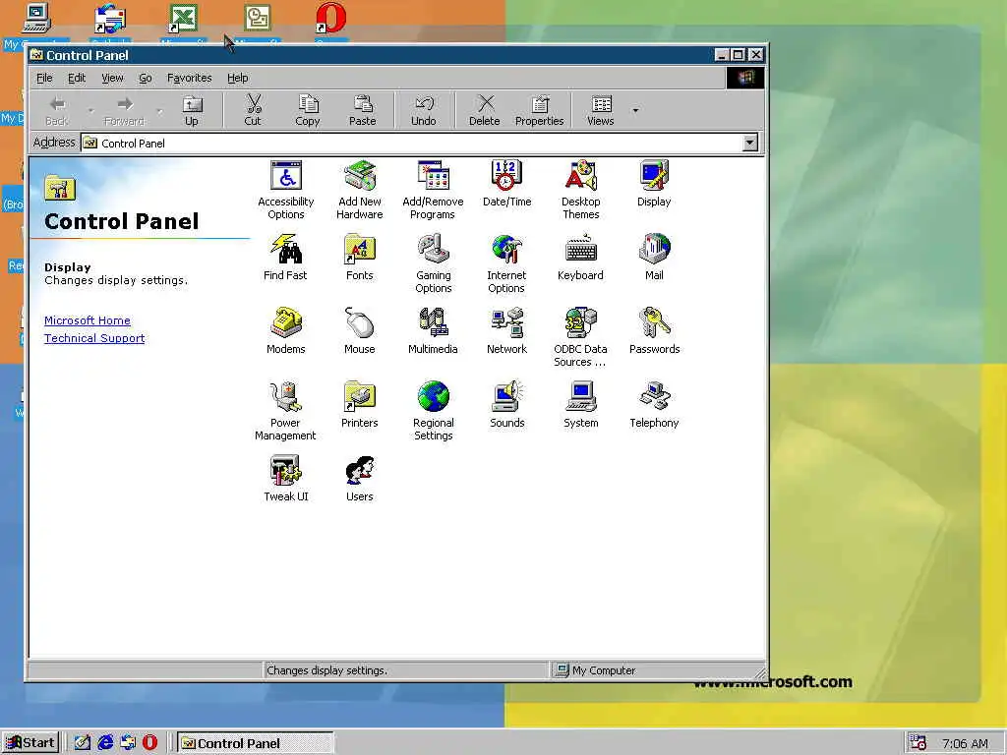Click the Properties toolbar button
This screenshot has width=1007, height=755.
(x=540, y=110)
